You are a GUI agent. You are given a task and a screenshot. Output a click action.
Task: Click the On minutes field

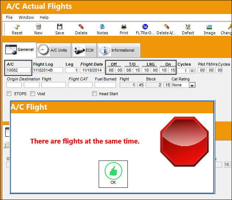(x=172, y=70)
